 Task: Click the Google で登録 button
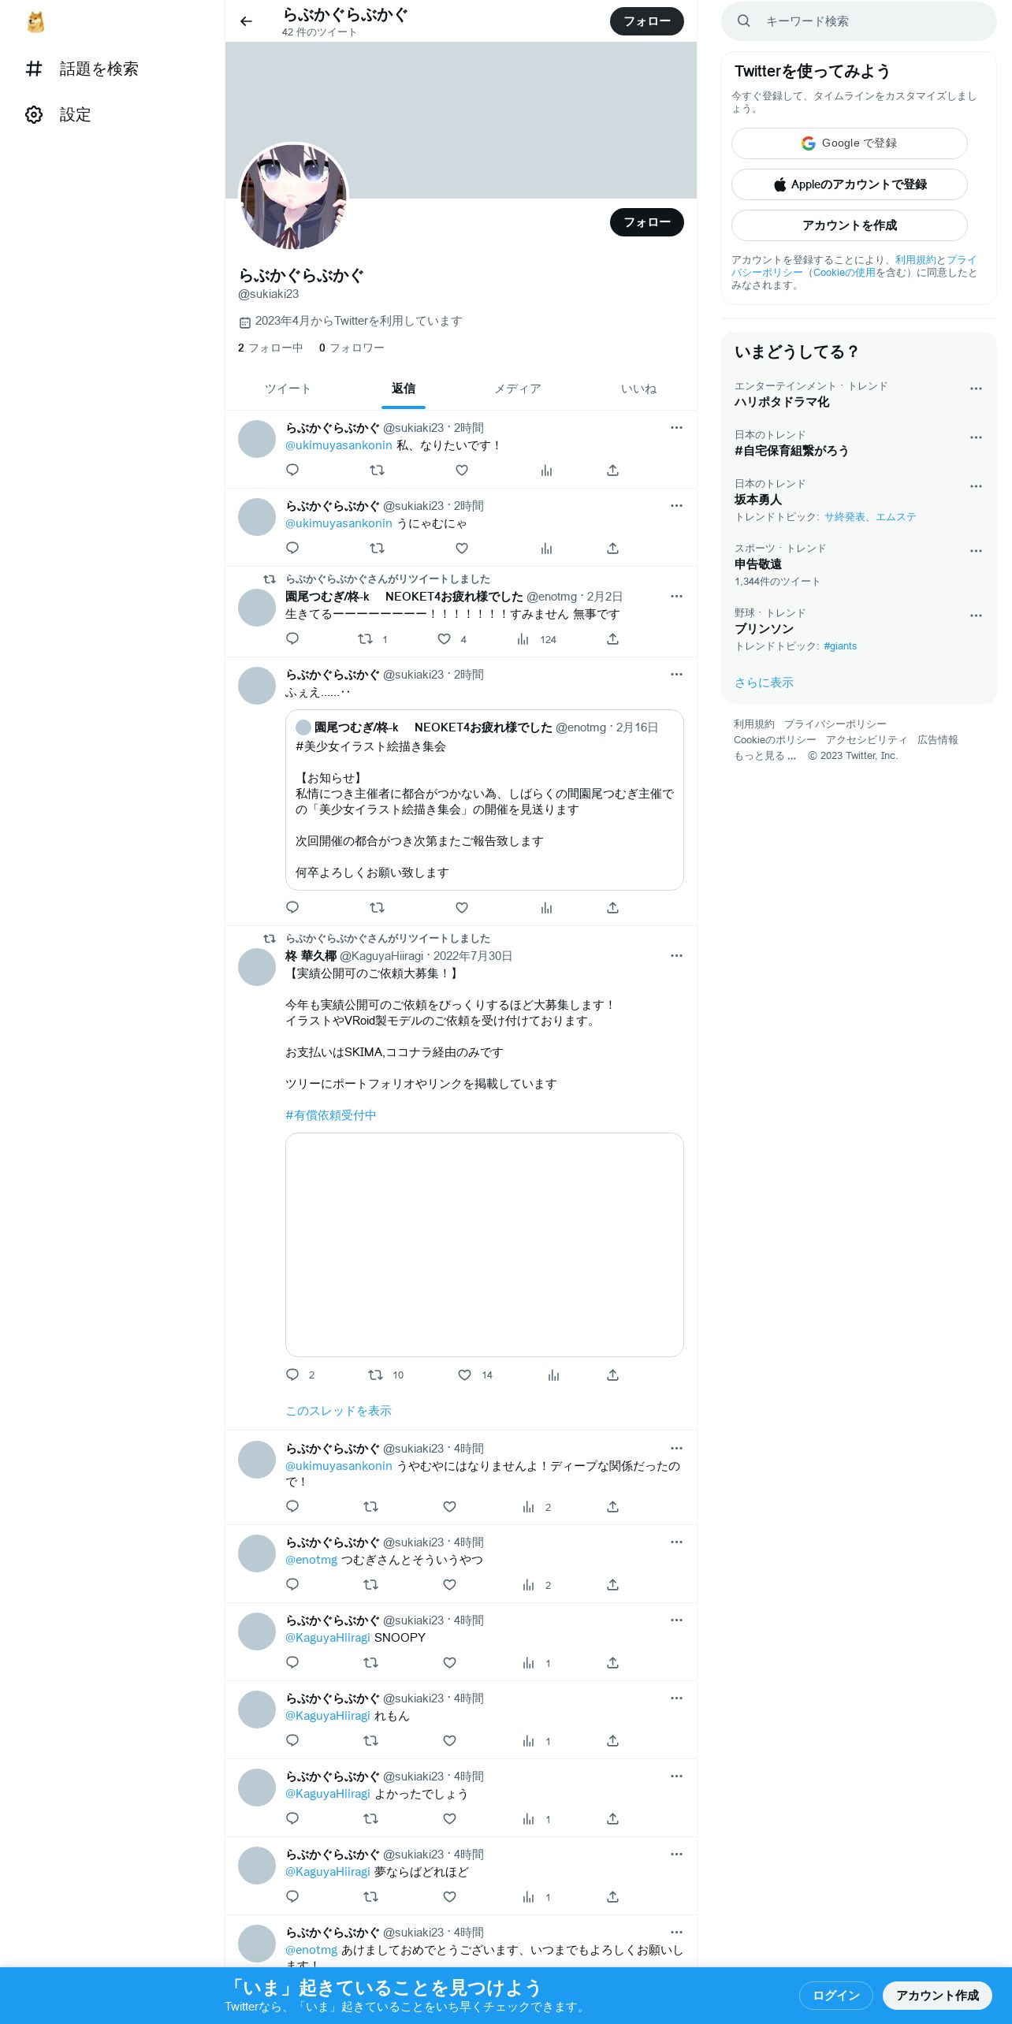pos(850,143)
